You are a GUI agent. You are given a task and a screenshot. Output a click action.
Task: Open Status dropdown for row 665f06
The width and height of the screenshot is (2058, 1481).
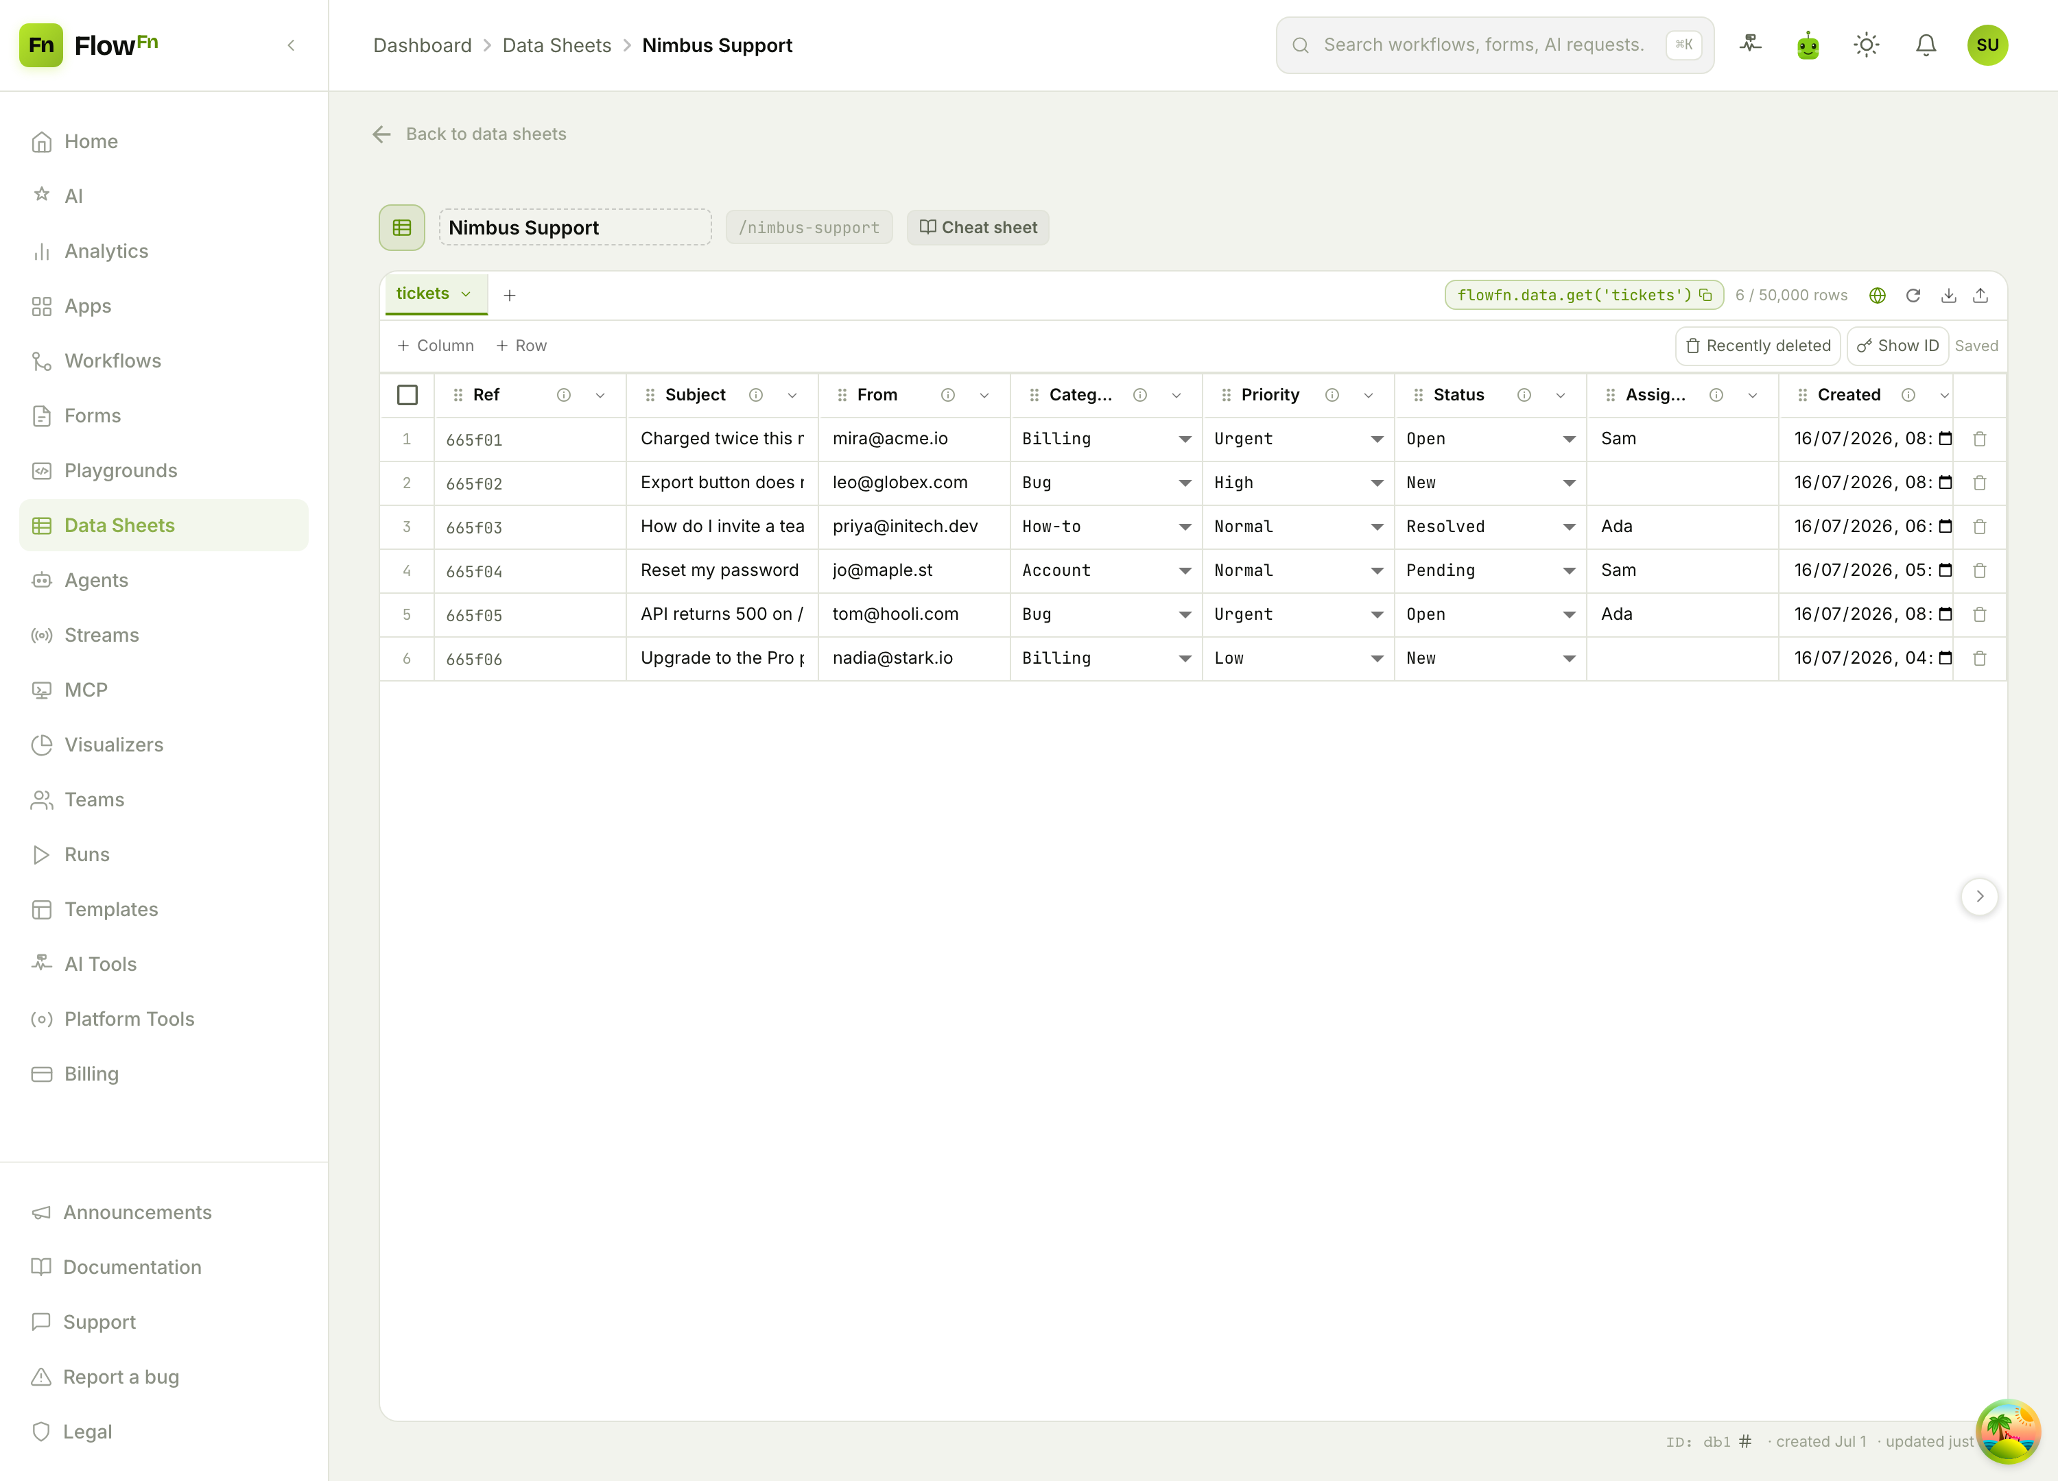1491,658
